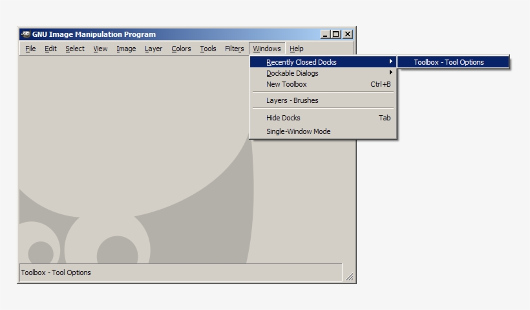Open the View menu

pos(100,49)
